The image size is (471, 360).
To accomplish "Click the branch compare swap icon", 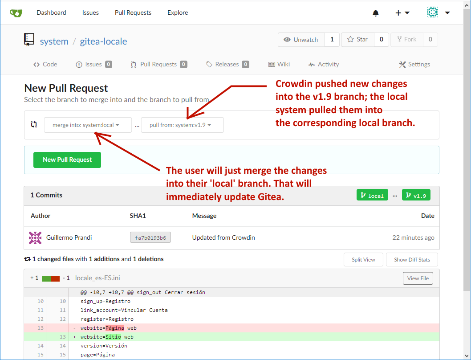I will (34, 124).
